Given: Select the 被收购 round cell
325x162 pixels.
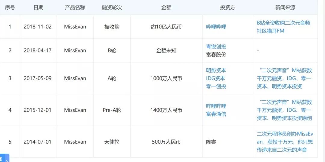Looking at the screenshot, I should click(x=112, y=27).
